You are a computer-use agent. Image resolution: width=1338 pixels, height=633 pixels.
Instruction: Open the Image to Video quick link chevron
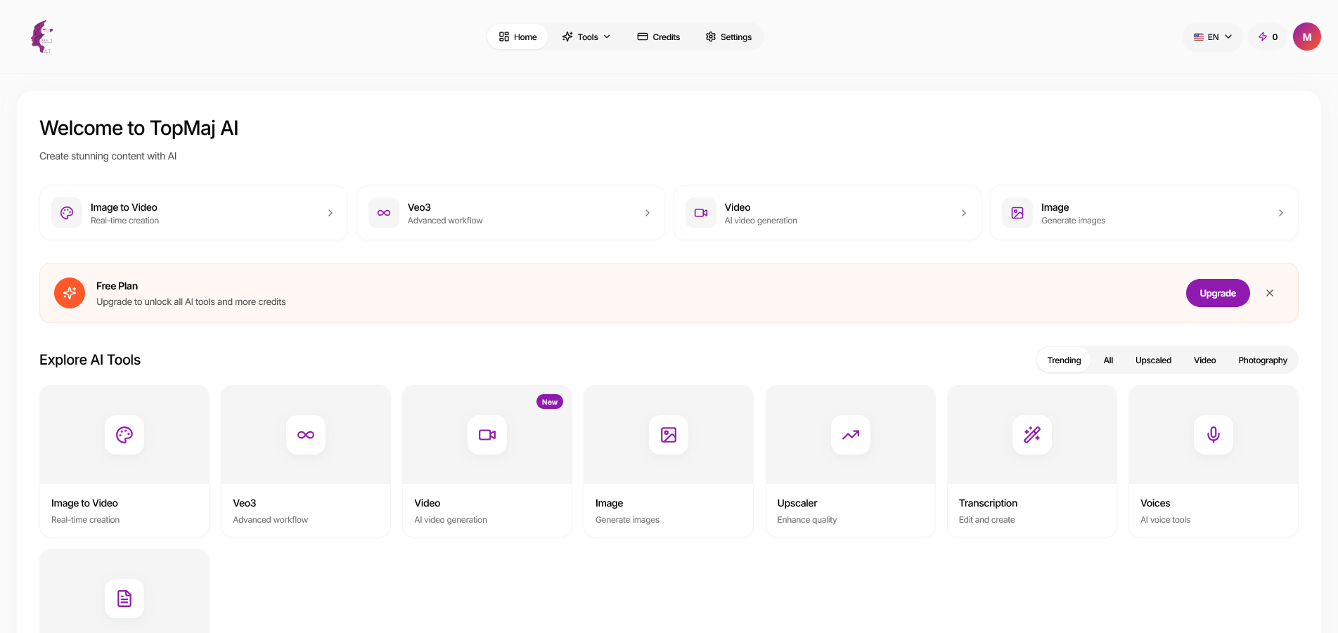(x=330, y=213)
